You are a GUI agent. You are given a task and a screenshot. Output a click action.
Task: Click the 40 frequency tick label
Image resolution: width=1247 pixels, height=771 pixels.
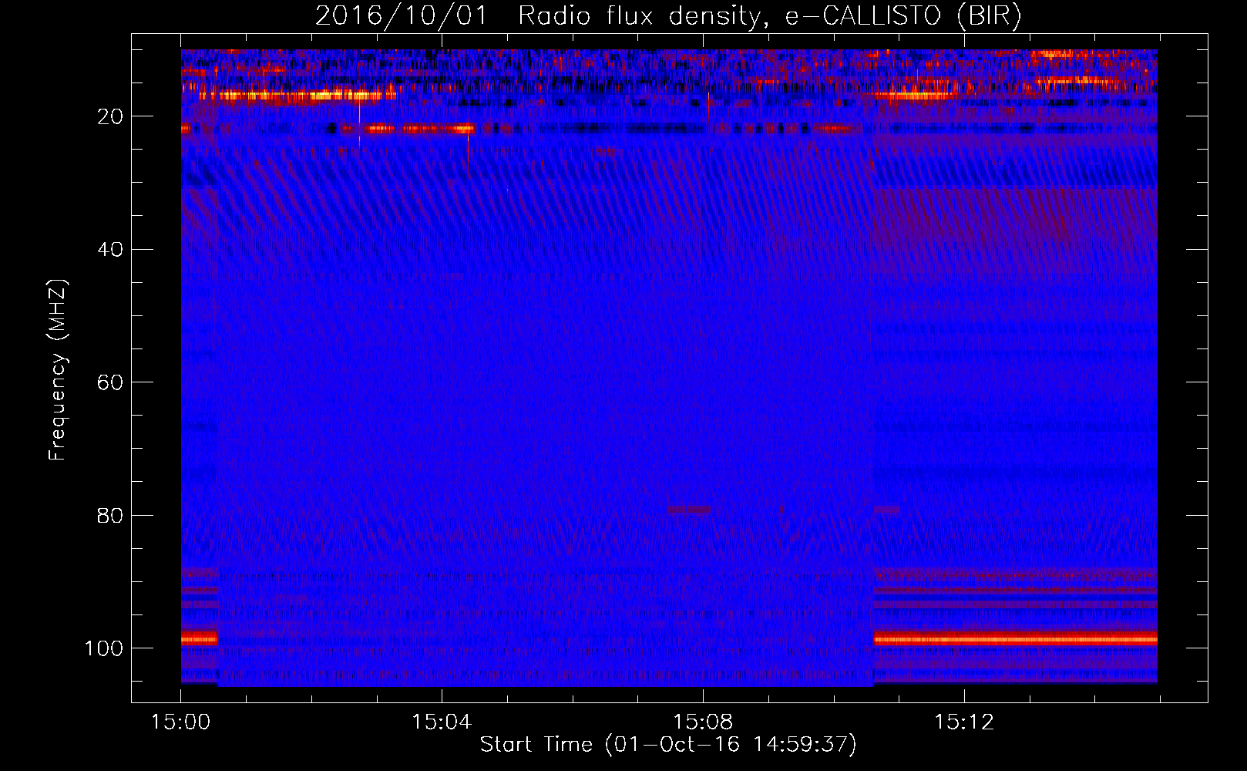(110, 249)
